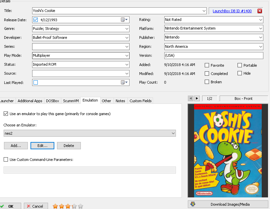Click Download Images/Media button
Screen dimensions: 270x209
click(228, 204)
